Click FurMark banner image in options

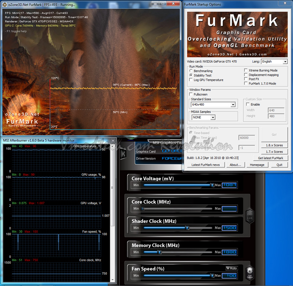point(237,34)
